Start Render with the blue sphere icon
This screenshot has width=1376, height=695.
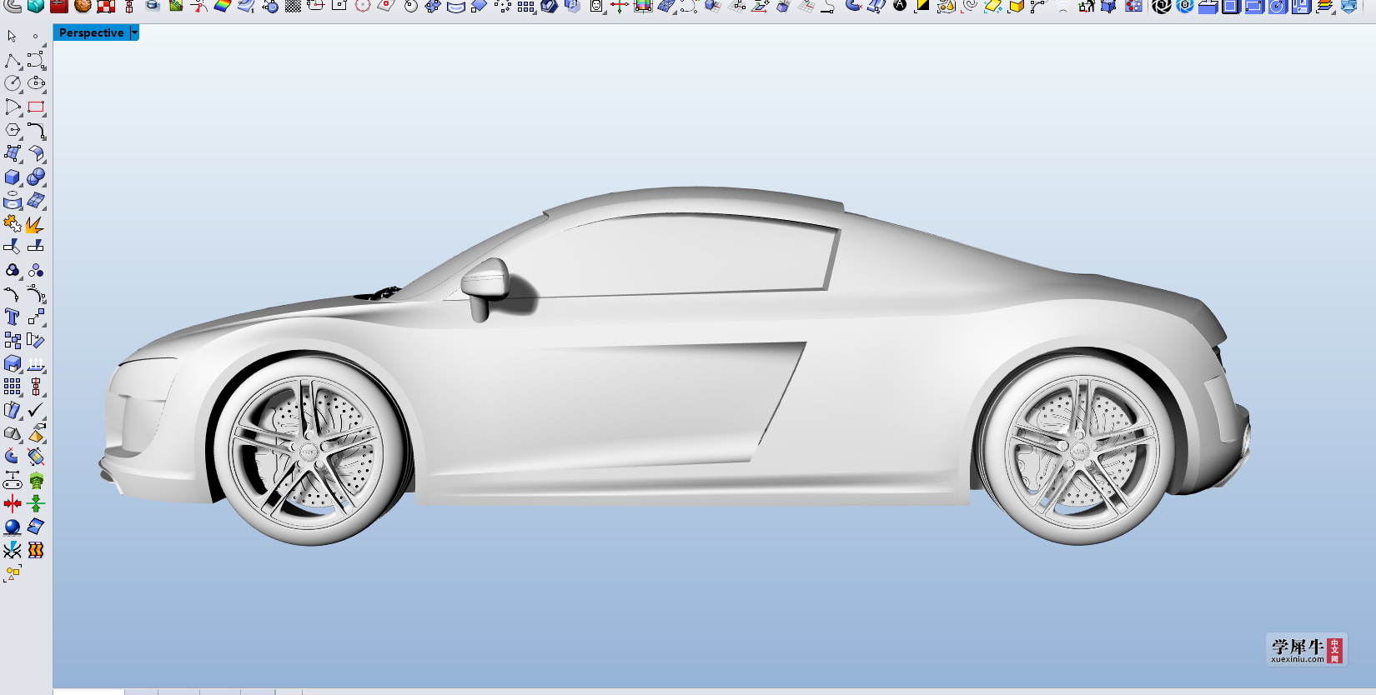13,527
